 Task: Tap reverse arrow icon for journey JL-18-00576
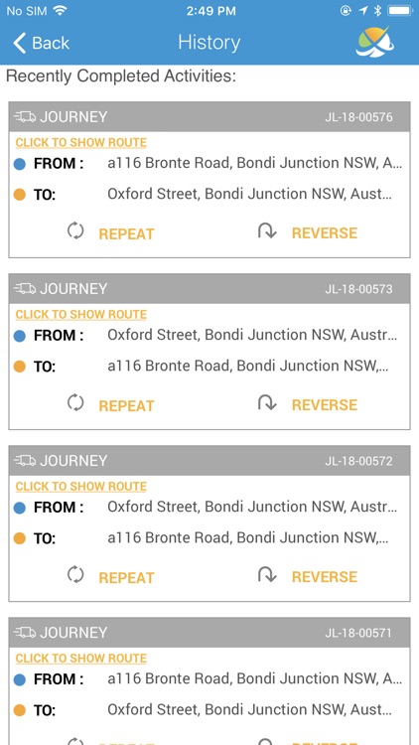[x=267, y=230]
